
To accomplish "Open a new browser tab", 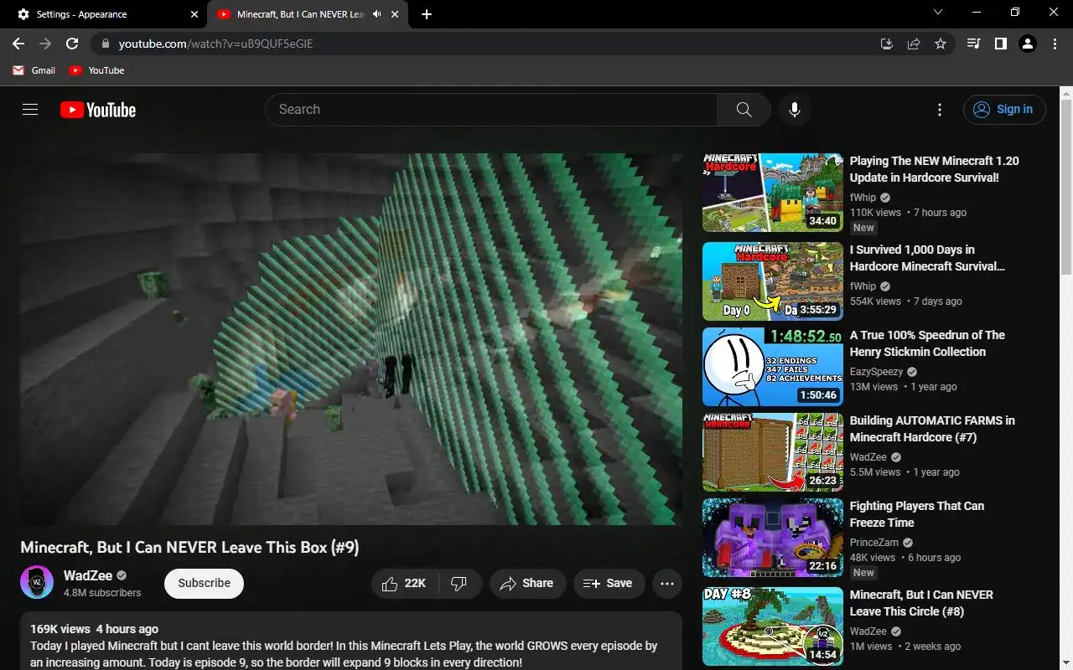I will pyautogui.click(x=427, y=14).
